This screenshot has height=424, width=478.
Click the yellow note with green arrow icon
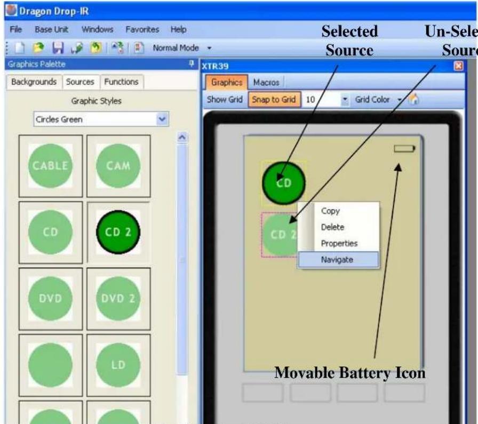coord(96,48)
